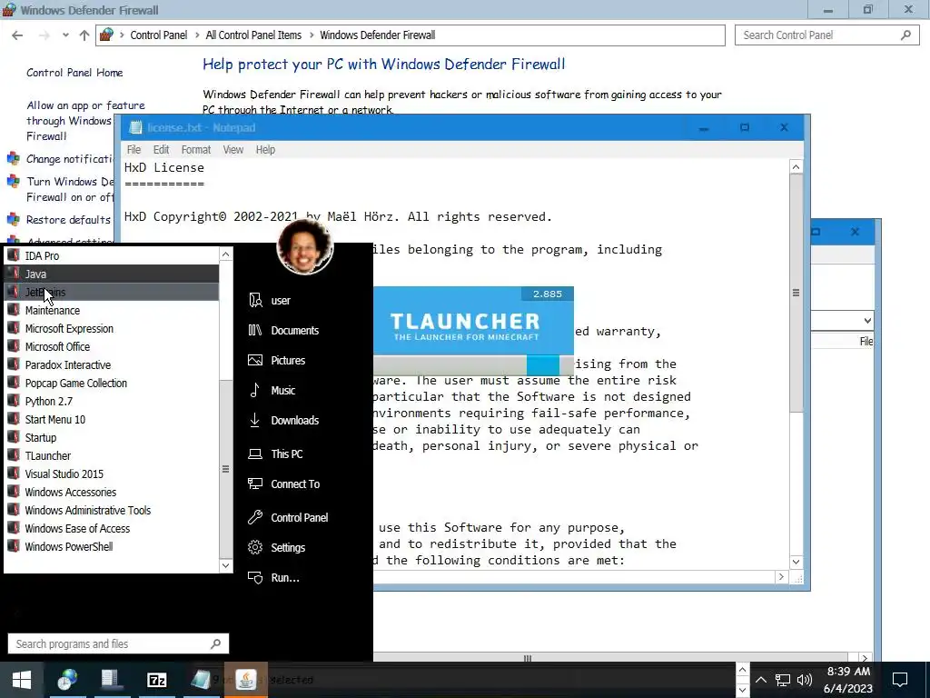Viewport: 930px width, 698px height.
Task: Click All Control Panel Items breadcrumb
Action: point(253,35)
